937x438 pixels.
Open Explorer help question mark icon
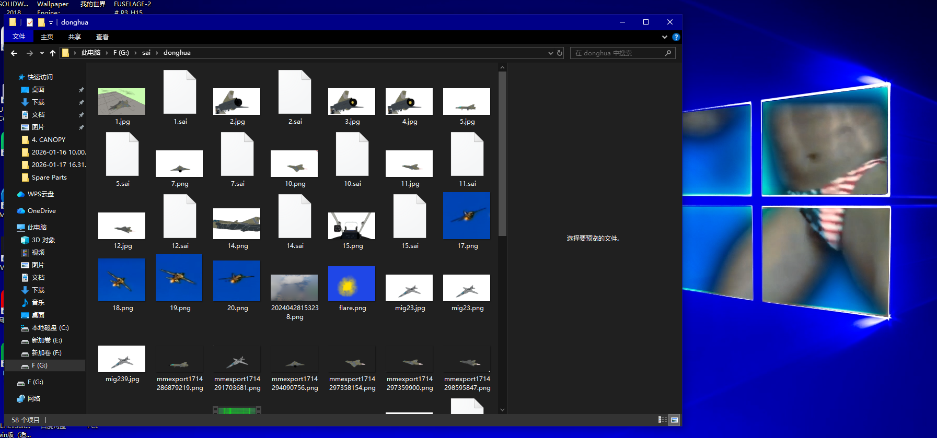[x=676, y=37]
